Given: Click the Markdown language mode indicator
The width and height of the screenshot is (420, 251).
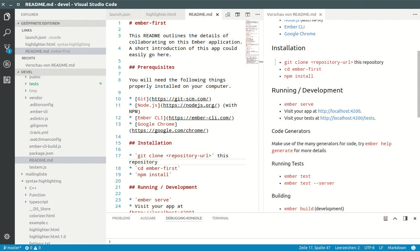Looking at the screenshot, I should point(397,248).
